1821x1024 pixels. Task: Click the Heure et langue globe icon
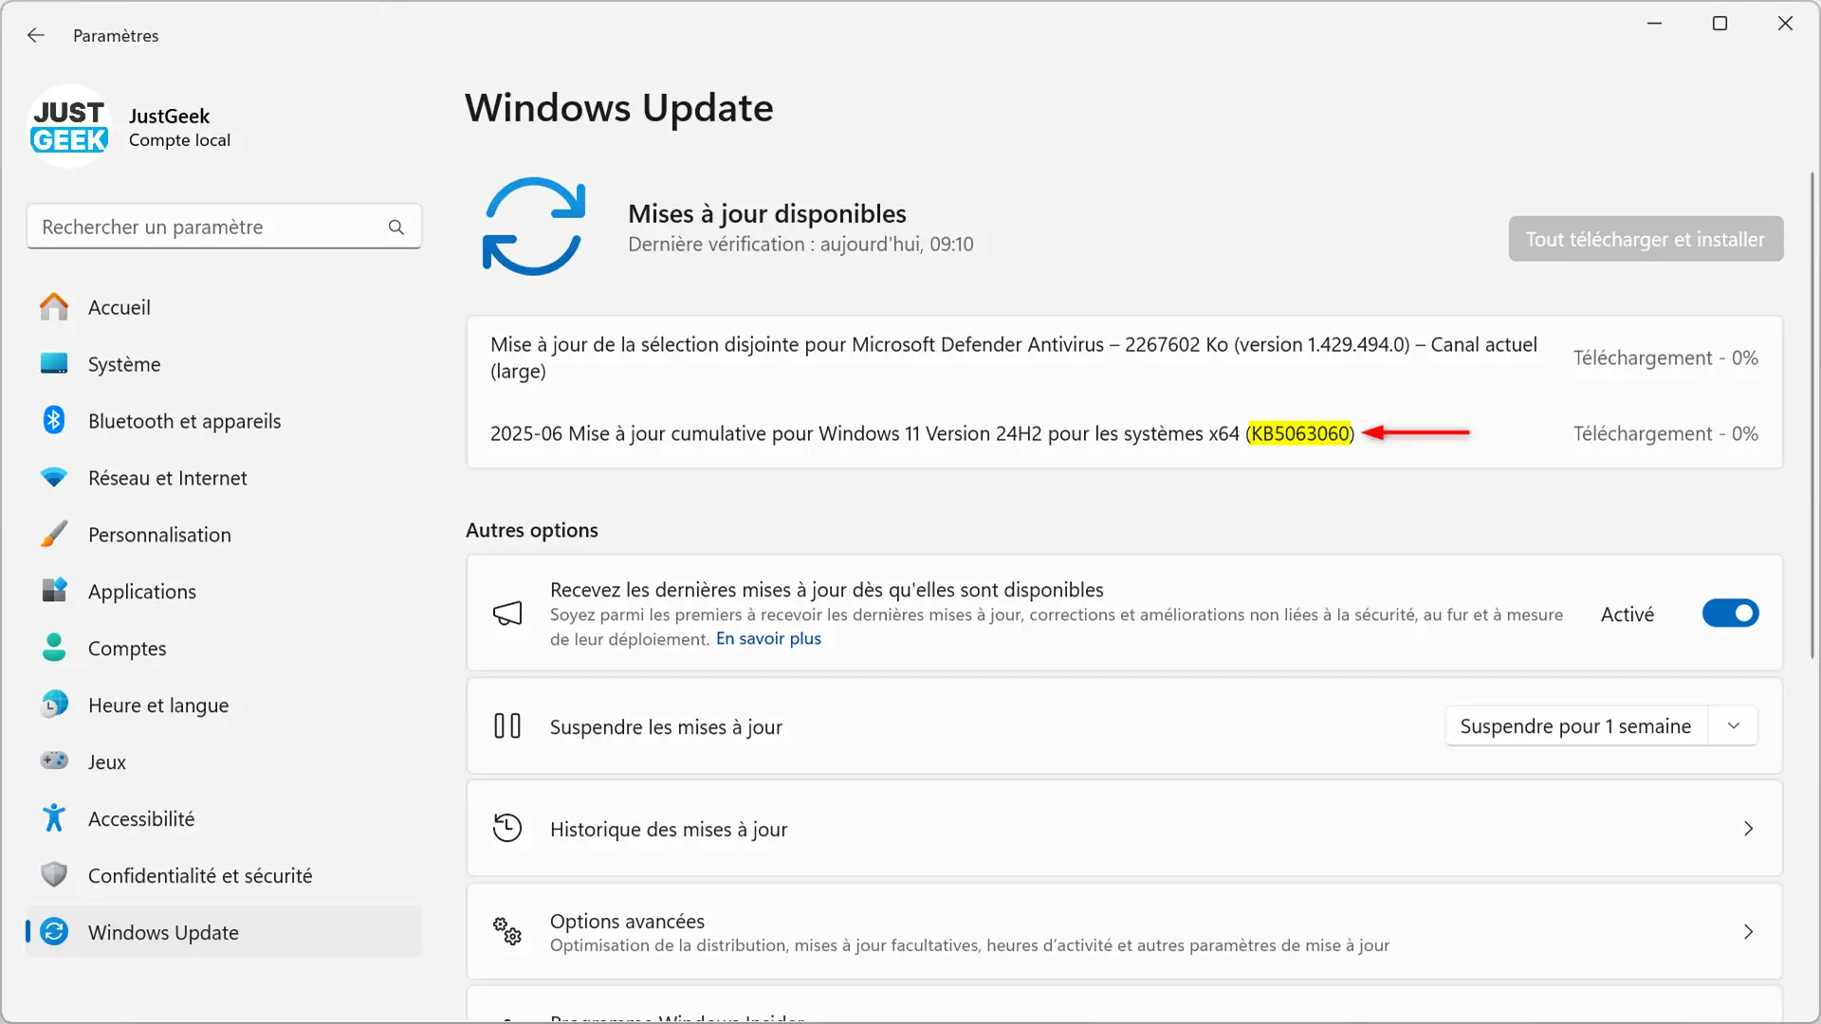coord(54,704)
